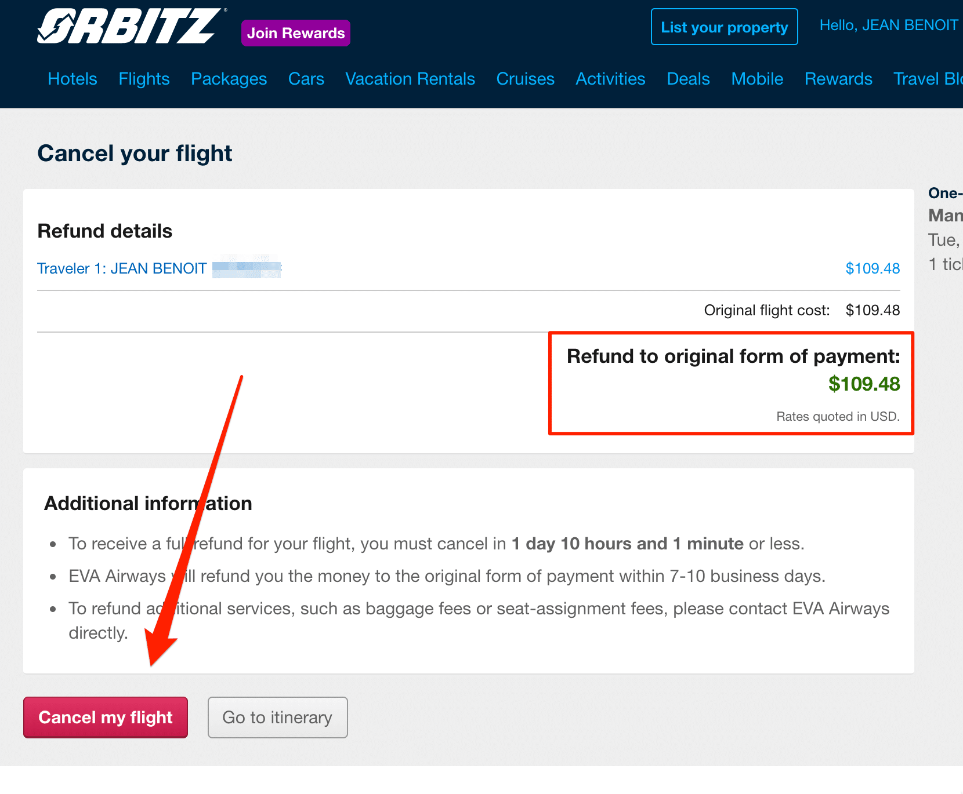Click the Join Rewards button

click(x=296, y=33)
